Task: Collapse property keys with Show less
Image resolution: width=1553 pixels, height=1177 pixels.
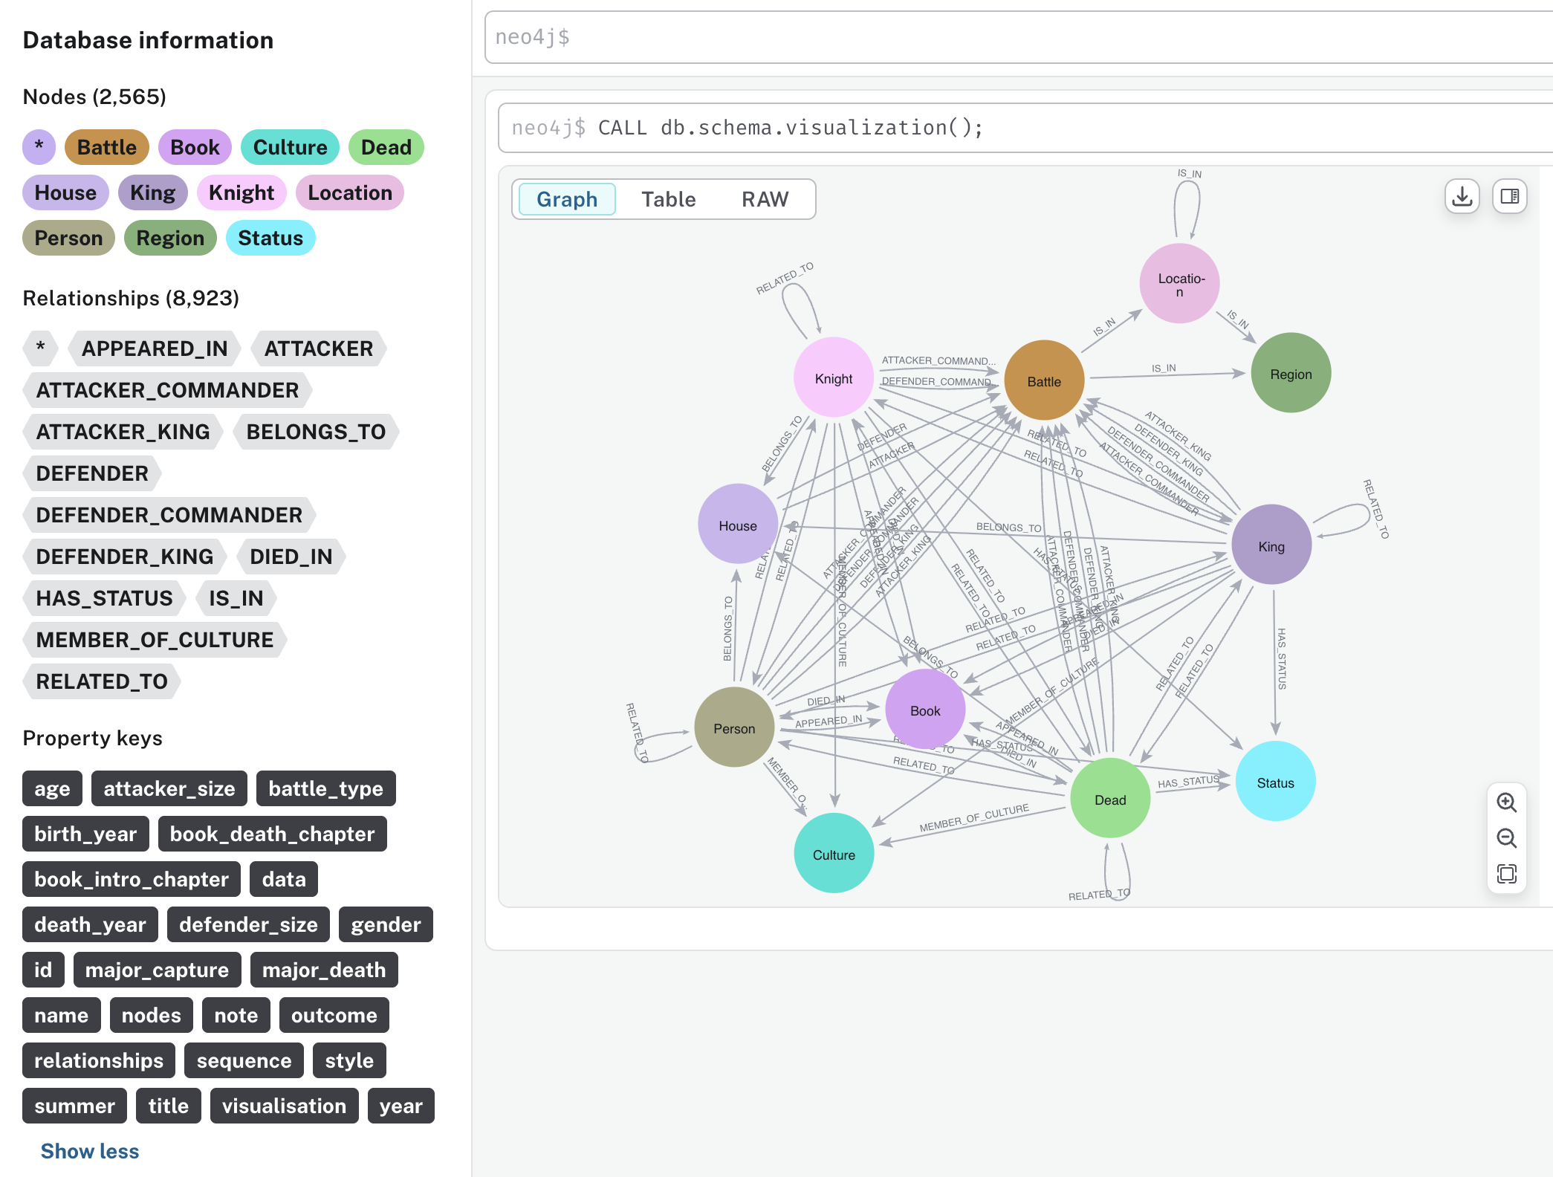Action: pyautogui.click(x=89, y=1151)
